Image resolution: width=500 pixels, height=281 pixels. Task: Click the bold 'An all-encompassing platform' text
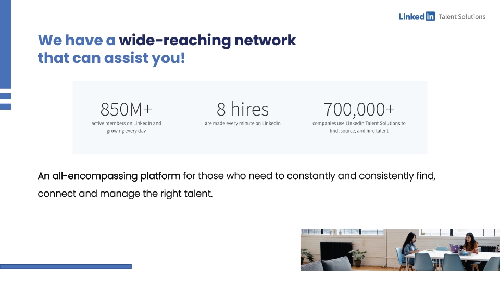tap(109, 176)
